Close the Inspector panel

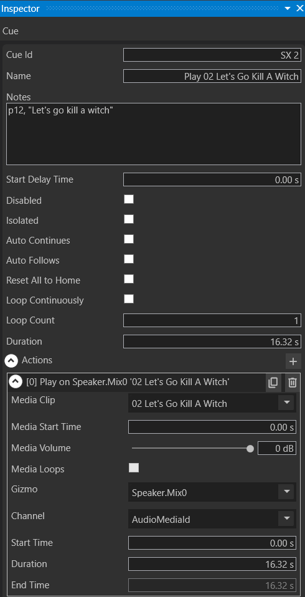point(299,8)
